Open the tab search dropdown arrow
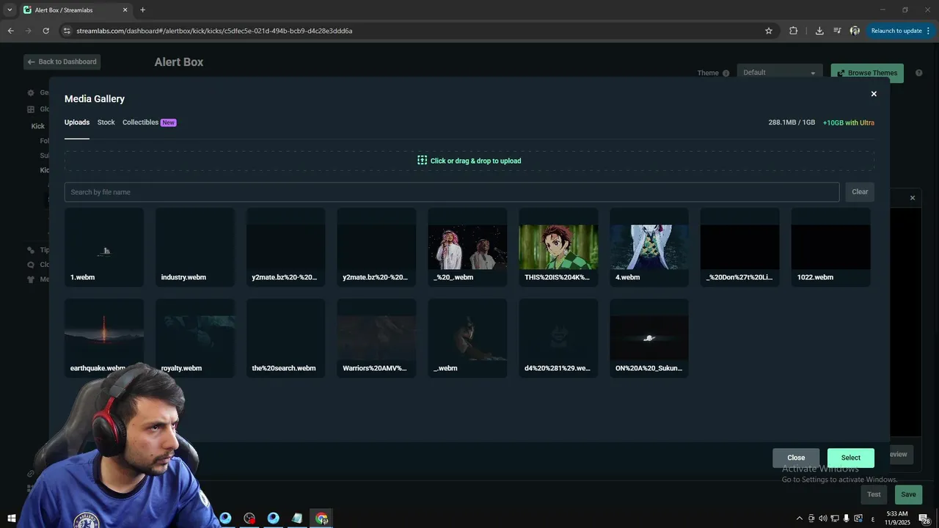The height and width of the screenshot is (528, 939). tap(10, 10)
